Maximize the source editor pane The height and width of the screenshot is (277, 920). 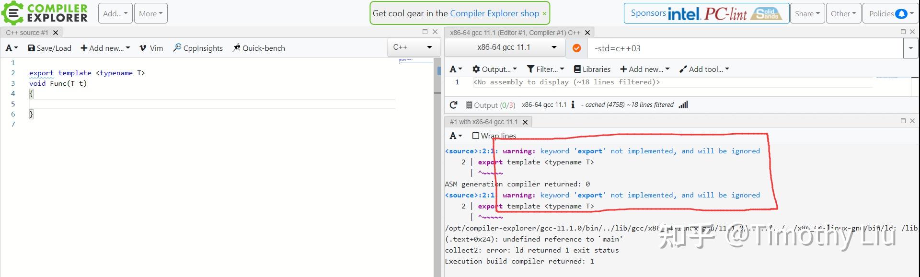coord(425,32)
